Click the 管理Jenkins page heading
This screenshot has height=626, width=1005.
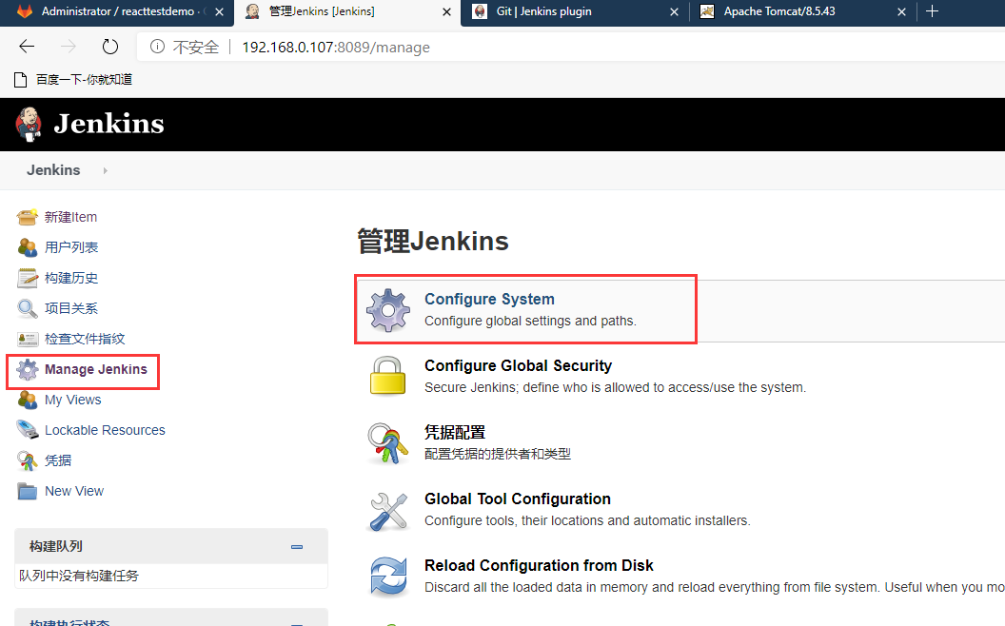pyautogui.click(x=433, y=242)
